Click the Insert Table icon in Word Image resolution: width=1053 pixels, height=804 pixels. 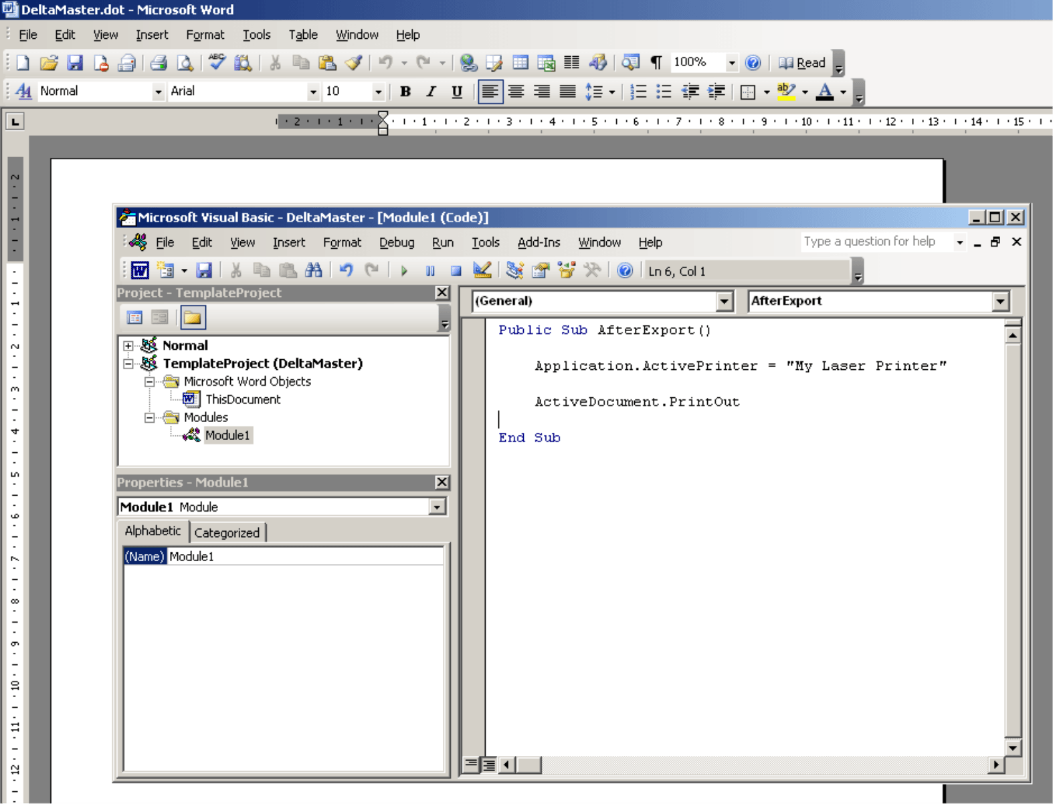pyautogui.click(x=520, y=63)
